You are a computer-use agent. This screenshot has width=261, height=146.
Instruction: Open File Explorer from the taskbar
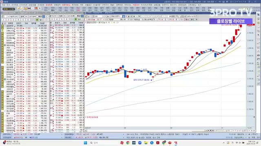pos(146,143)
